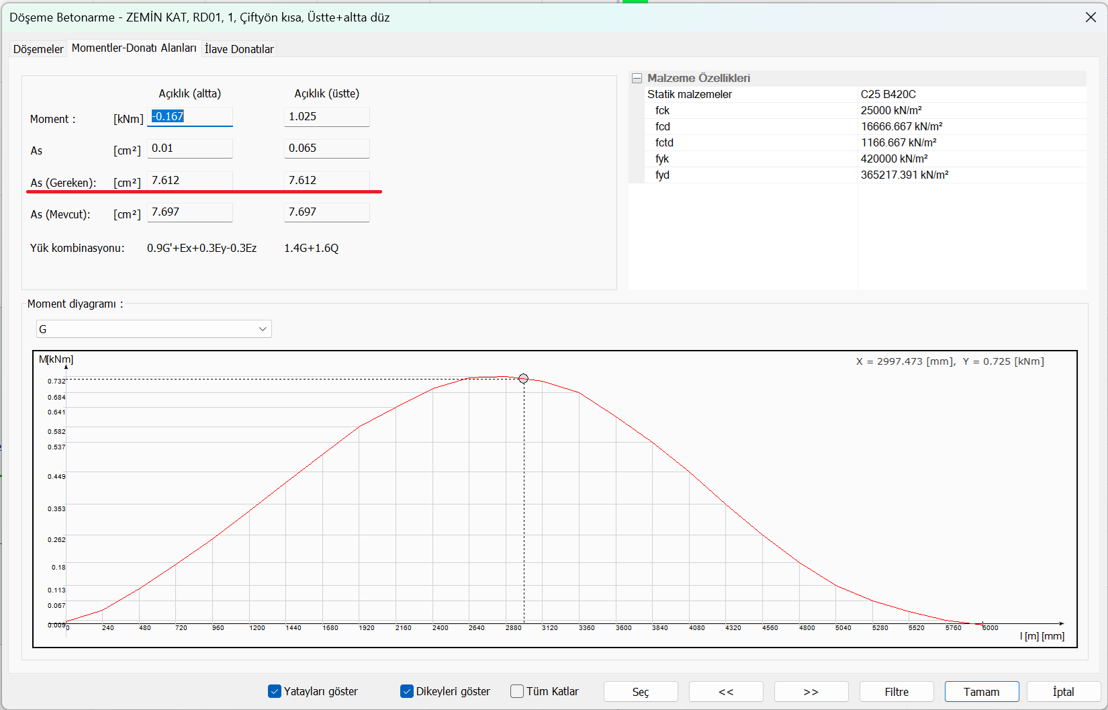Click the circular marker on the moment curve
The width and height of the screenshot is (1108, 710).
pos(524,379)
